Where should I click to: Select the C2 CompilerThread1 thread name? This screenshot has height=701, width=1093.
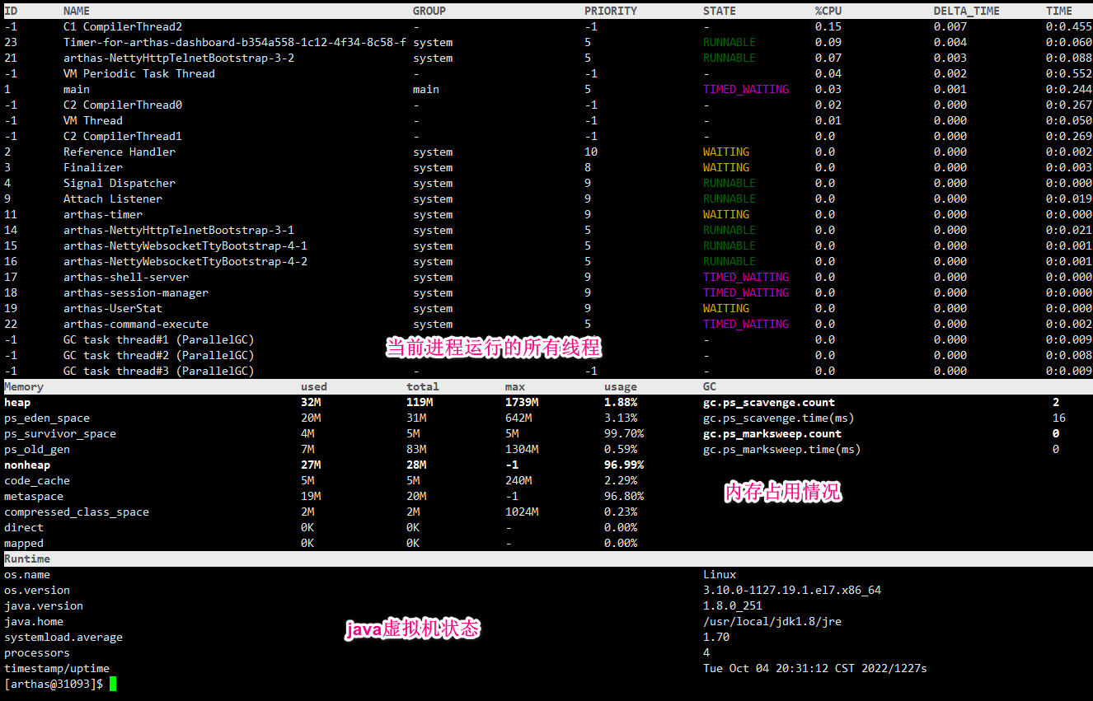click(x=123, y=136)
